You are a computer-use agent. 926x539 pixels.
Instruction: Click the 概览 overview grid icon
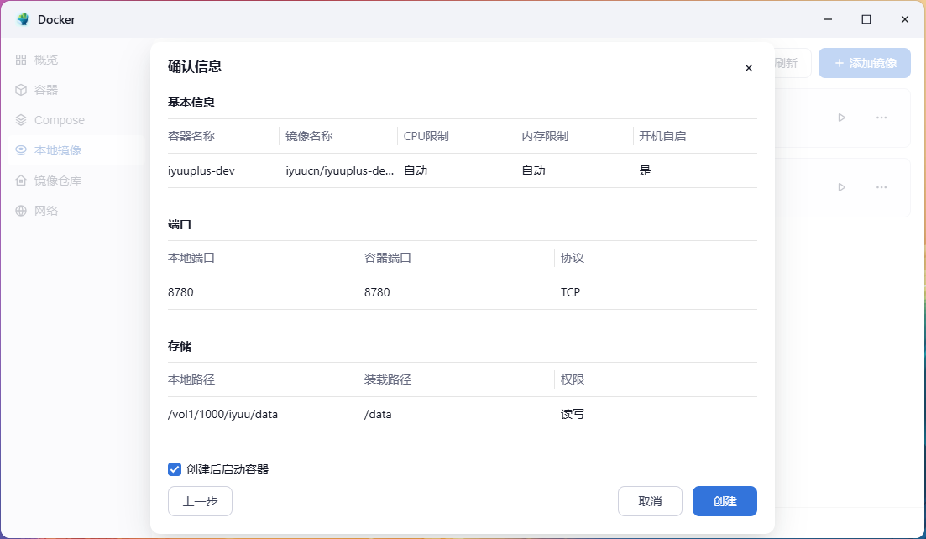click(x=21, y=60)
